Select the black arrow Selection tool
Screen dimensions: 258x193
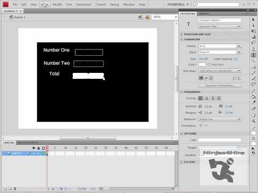(253, 19)
